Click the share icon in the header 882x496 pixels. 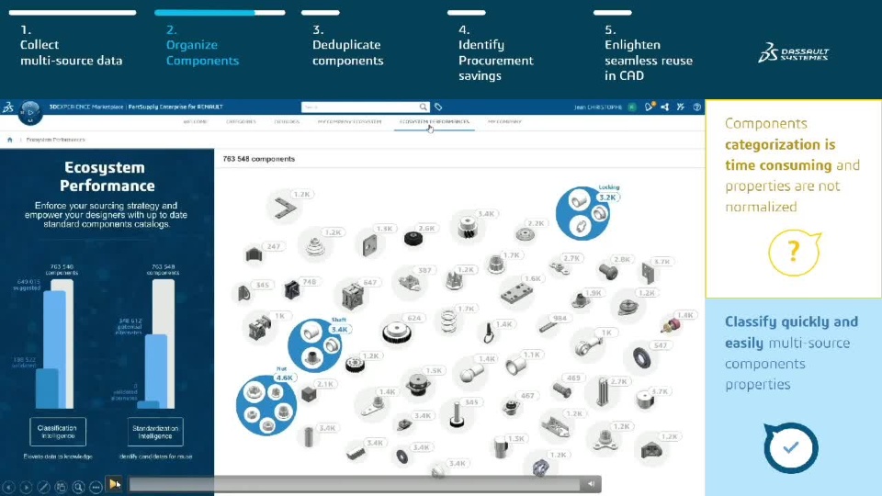[665, 107]
